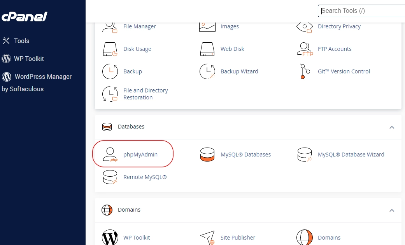Open Tools in the sidebar
This screenshot has width=405, height=245.
[21, 41]
